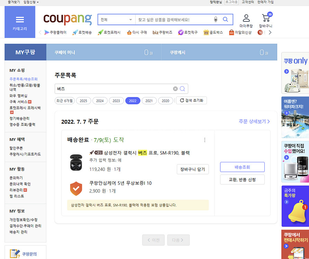Click 장바구니 담기 button

click(193, 169)
